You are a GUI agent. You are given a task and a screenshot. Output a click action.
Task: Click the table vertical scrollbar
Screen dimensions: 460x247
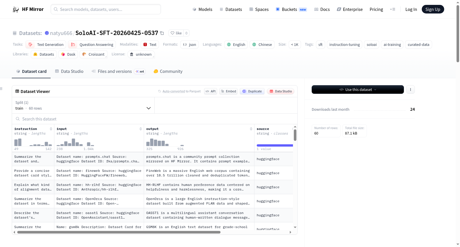click(x=295, y=135)
